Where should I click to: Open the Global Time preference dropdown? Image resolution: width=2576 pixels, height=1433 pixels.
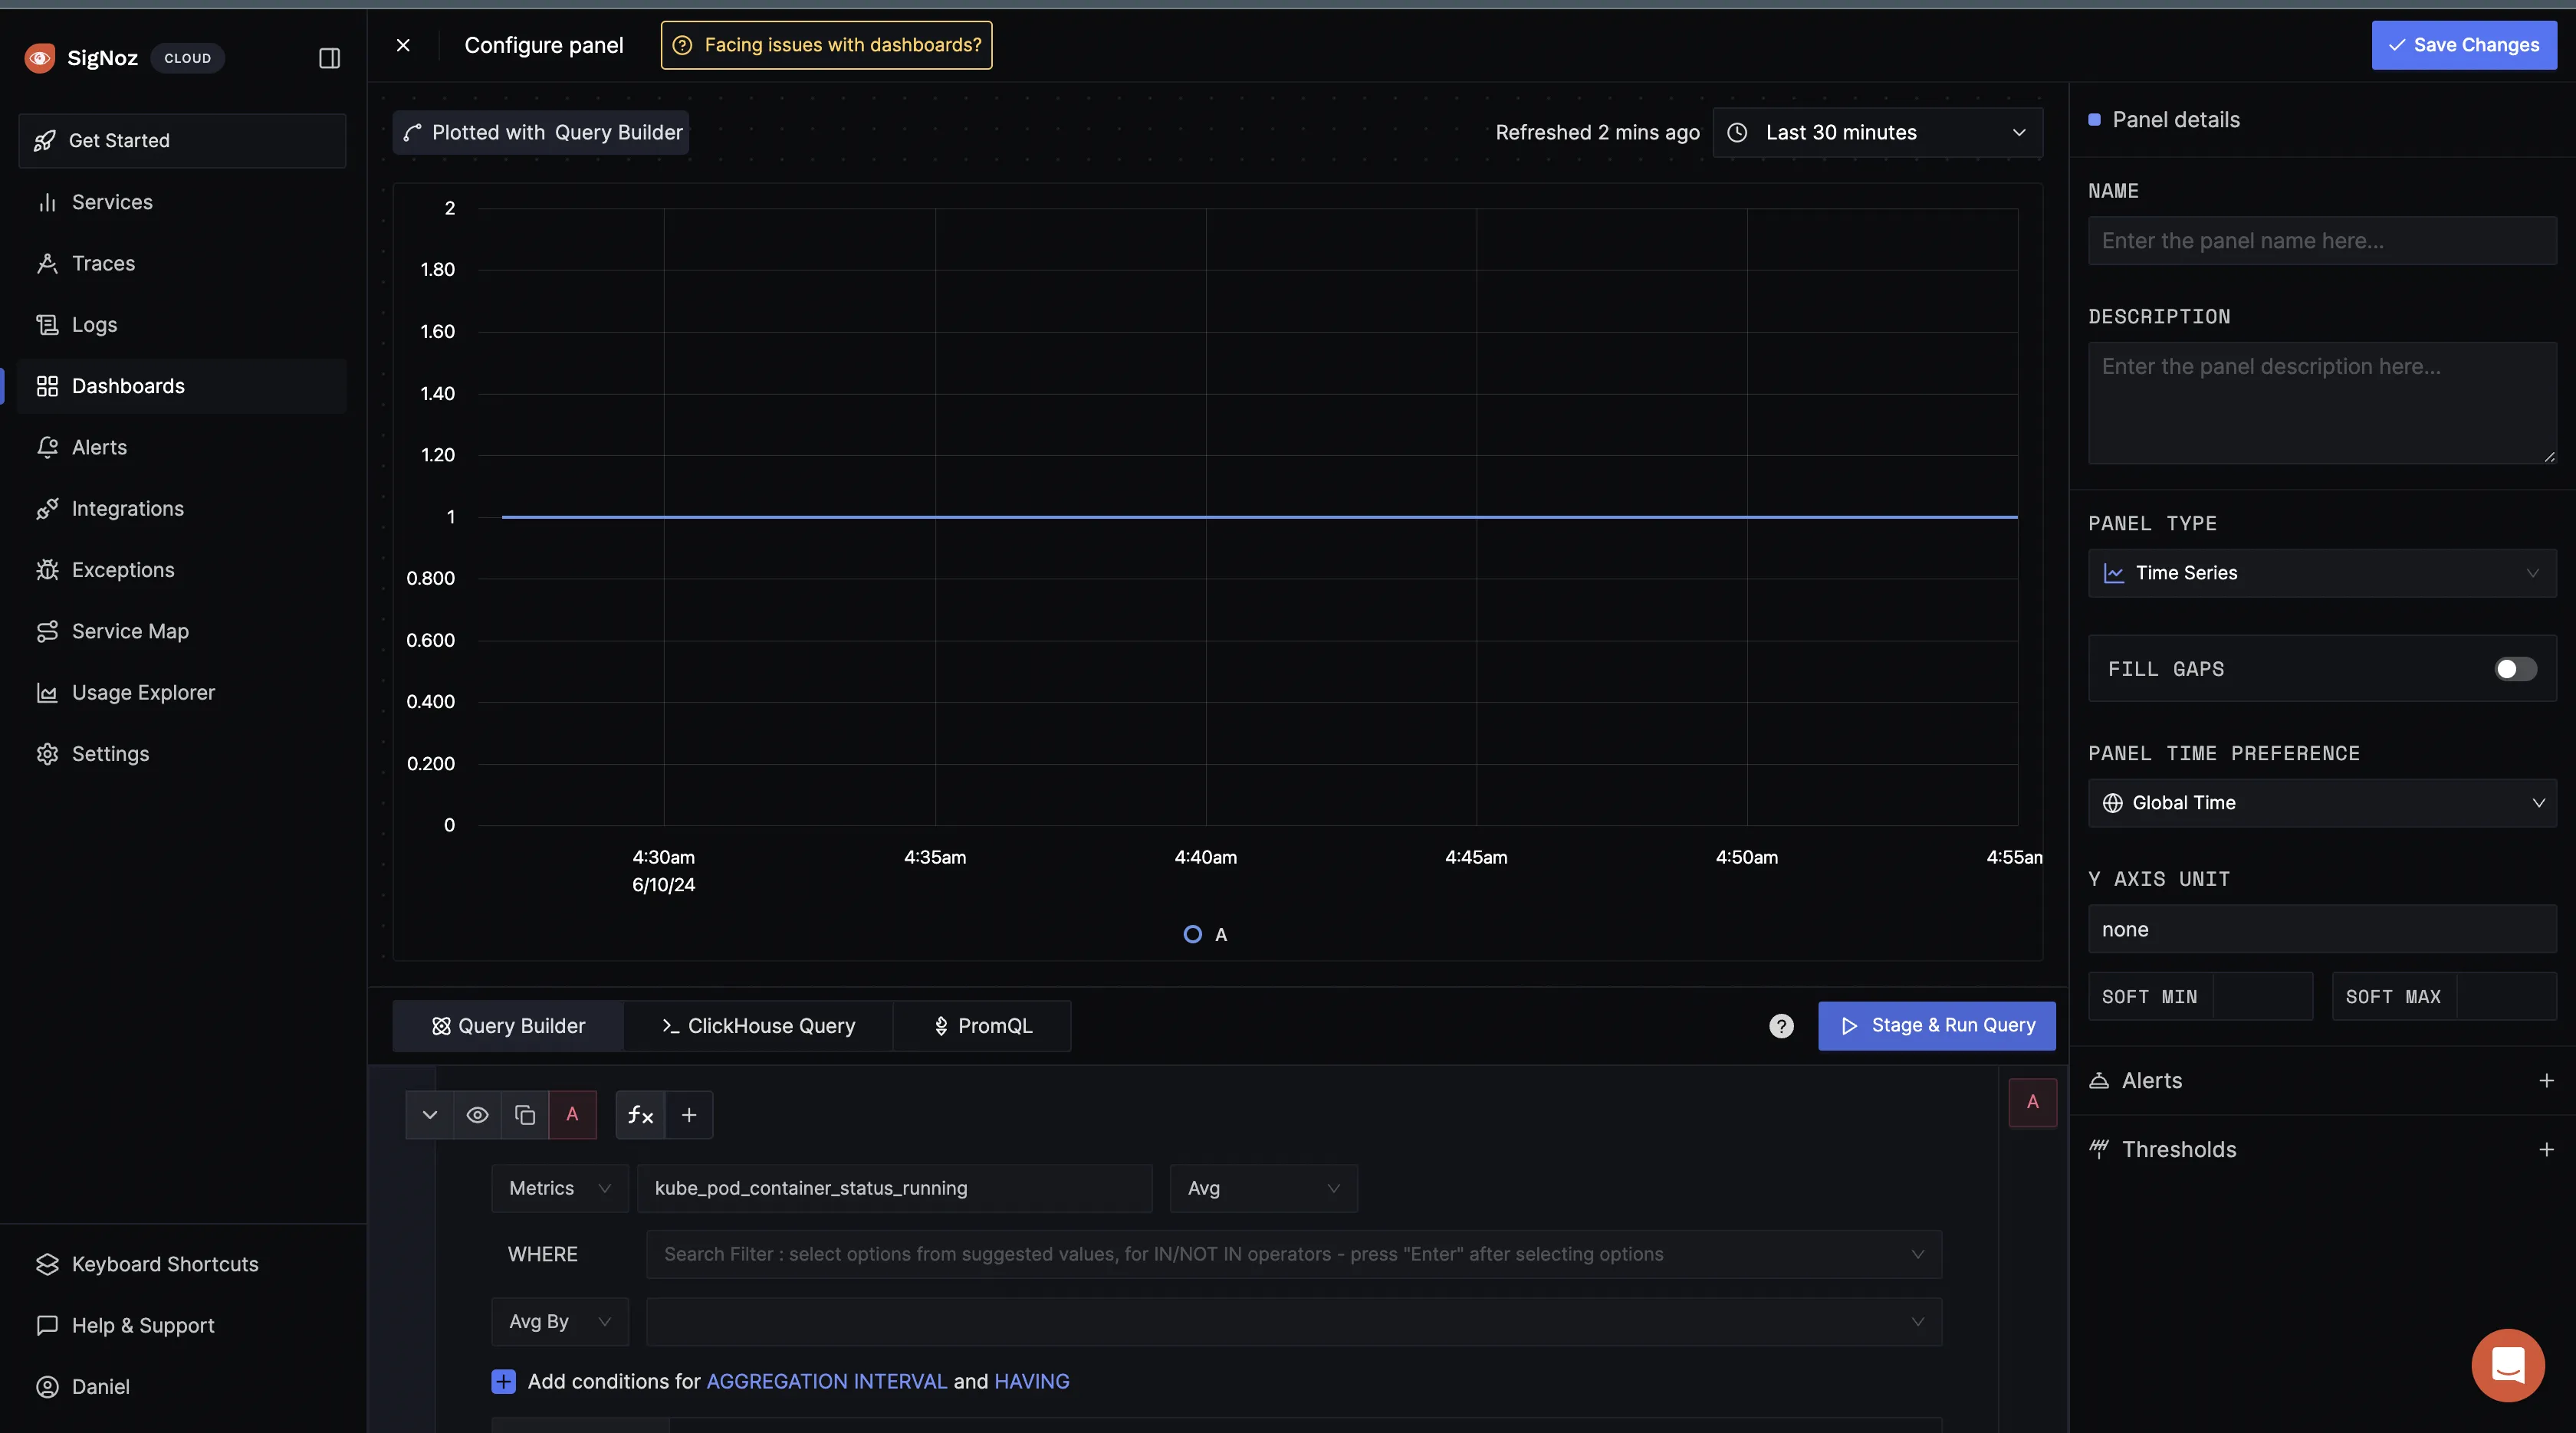click(2322, 803)
